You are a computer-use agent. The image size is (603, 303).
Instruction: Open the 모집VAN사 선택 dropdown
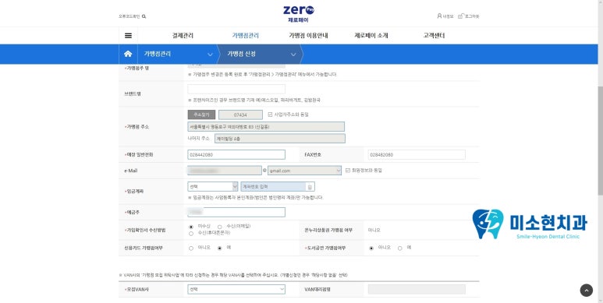click(236, 289)
